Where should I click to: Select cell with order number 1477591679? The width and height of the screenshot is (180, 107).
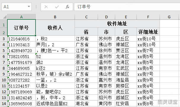click(22, 62)
